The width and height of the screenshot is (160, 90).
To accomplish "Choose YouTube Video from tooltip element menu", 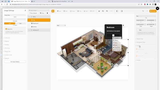I will (x=117, y=50).
